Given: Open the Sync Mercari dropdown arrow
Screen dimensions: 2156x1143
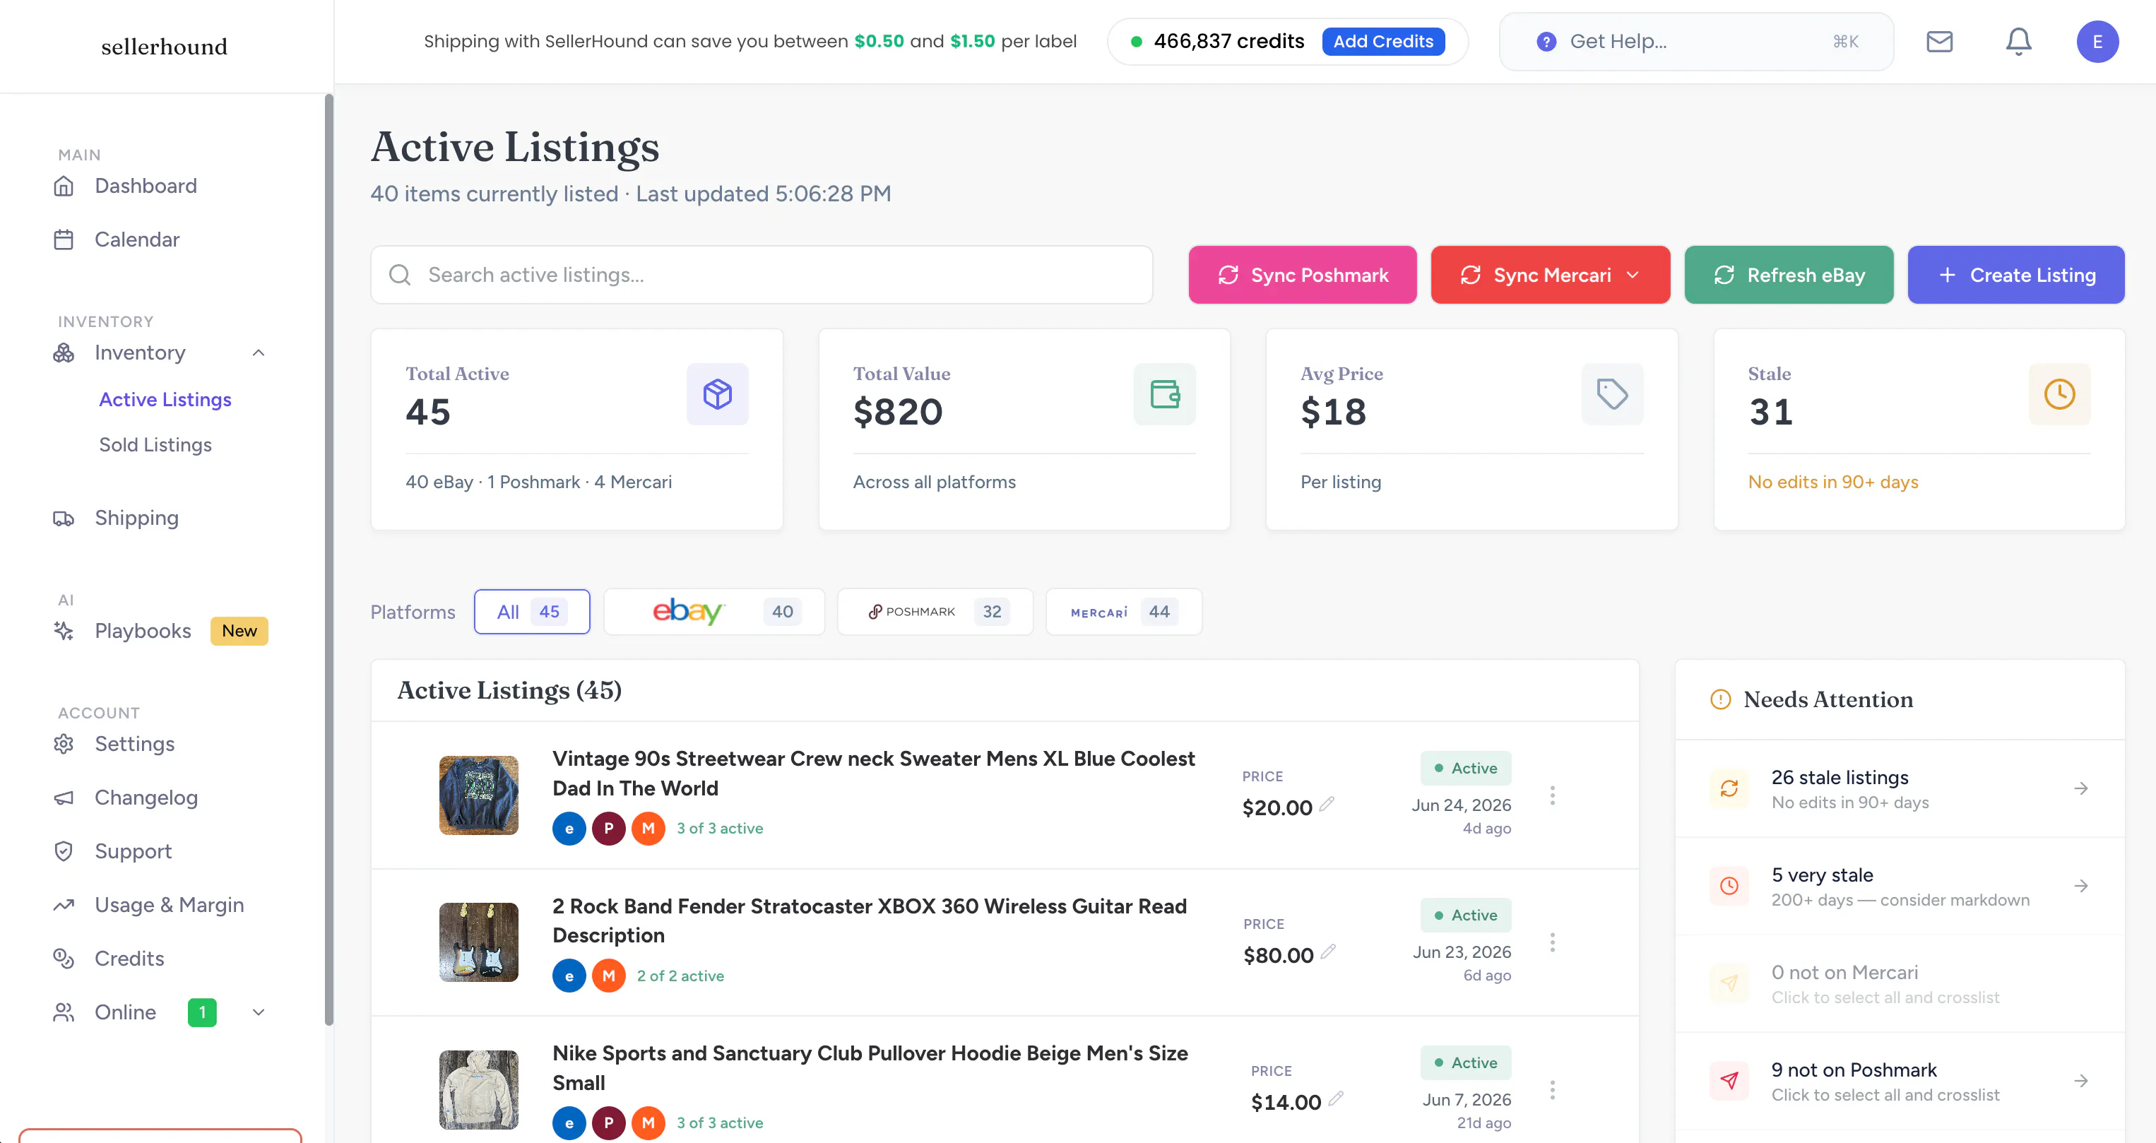Looking at the screenshot, I should 1633,275.
